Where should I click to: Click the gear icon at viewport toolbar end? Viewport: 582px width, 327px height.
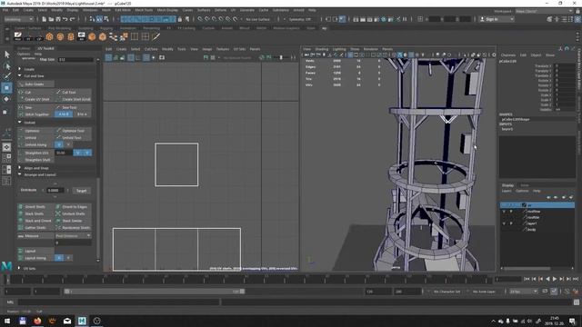pos(493,54)
